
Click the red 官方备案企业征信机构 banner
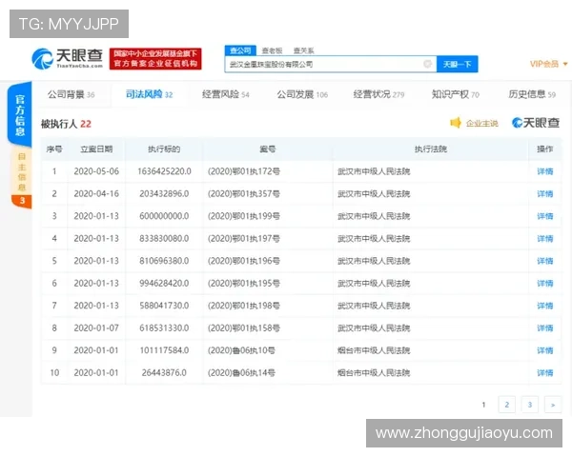tap(155, 59)
